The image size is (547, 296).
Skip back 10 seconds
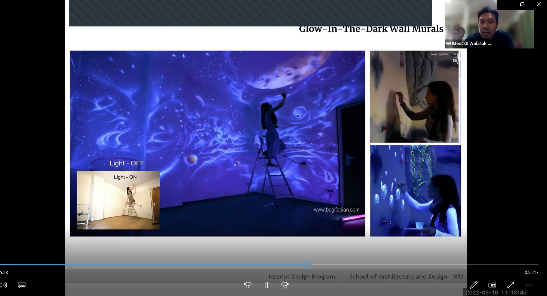click(x=248, y=285)
